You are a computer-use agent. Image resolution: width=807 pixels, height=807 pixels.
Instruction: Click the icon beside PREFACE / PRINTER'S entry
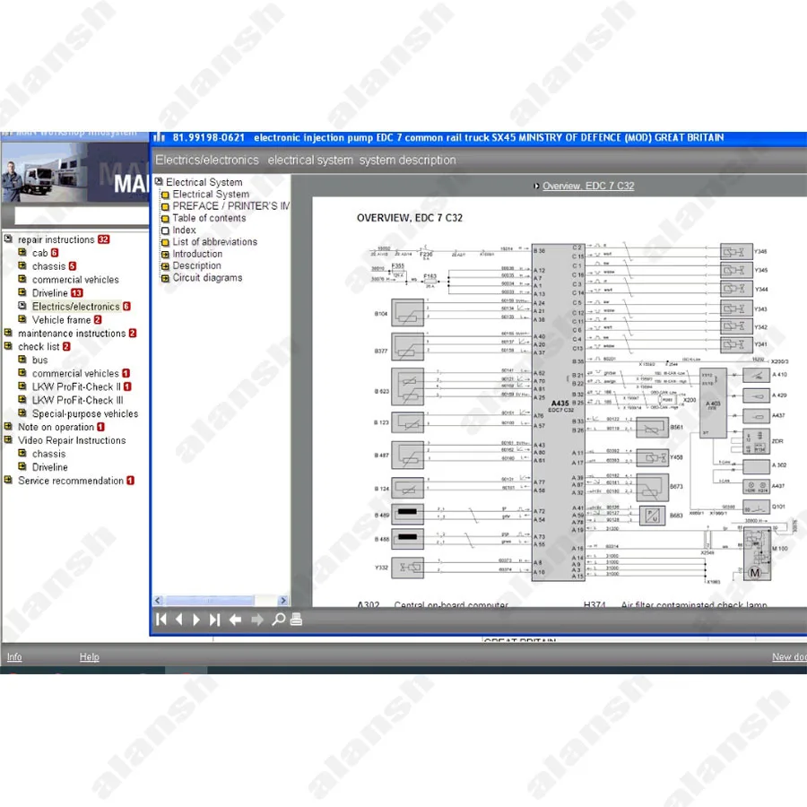point(165,207)
